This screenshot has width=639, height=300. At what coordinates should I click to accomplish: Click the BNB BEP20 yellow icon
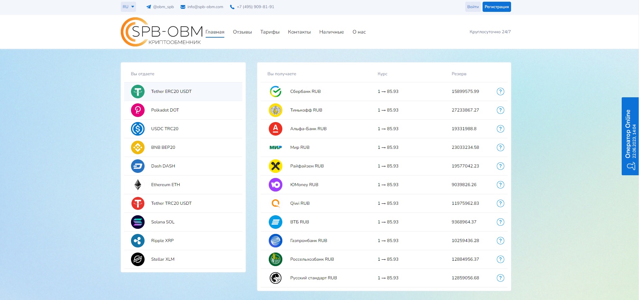138,147
